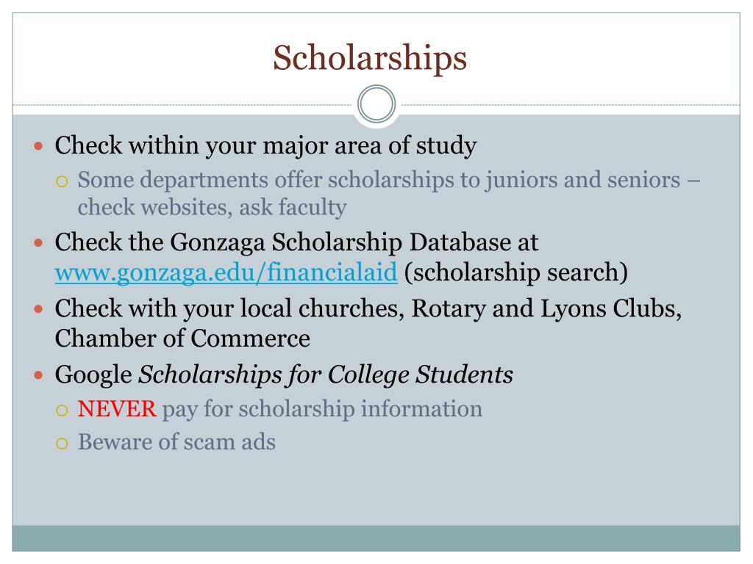Select the red NEVER word
This screenshot has height=564, width=753.
tap(117, 408)
